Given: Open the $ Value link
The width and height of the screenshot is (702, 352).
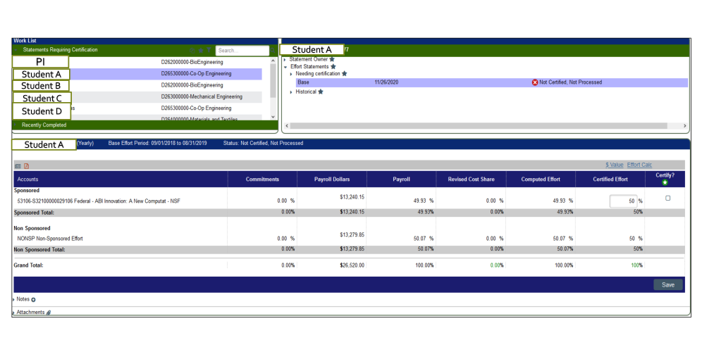Looking at the screenshot, I should click(x=615, y=165).
